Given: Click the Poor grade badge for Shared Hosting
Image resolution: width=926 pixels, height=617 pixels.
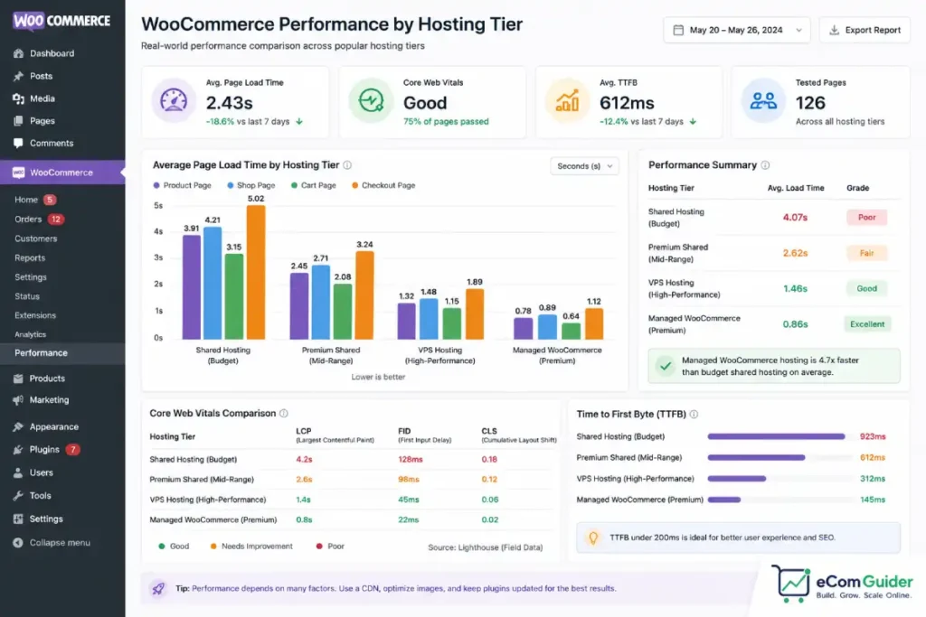Looking at the screenshot, I should click(867, 217).
